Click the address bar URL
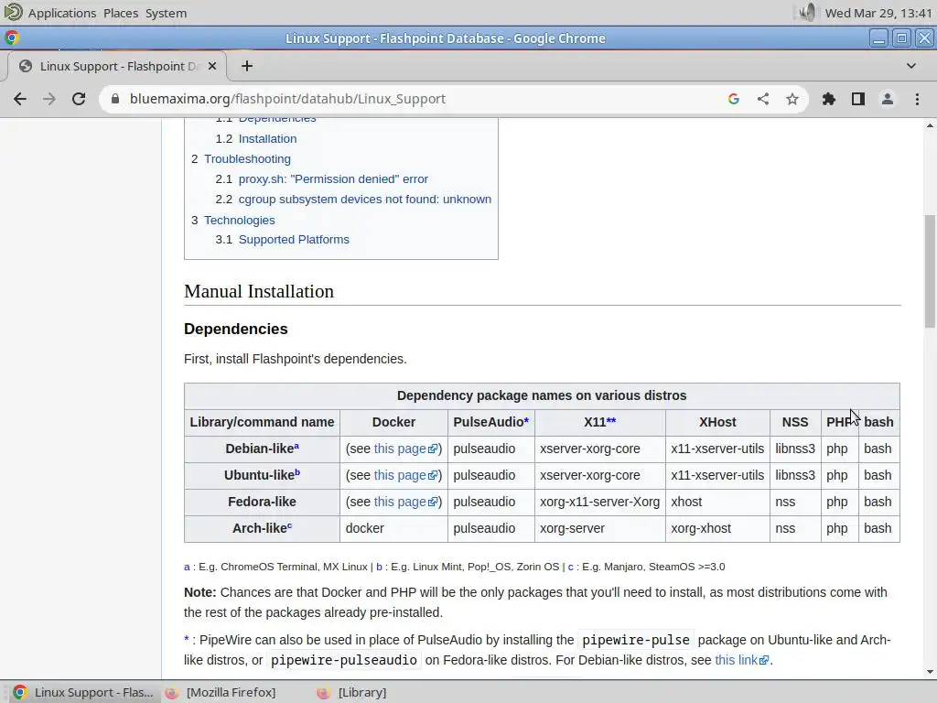The height and width of the screenshot is (703, 937). click(287, 99)
